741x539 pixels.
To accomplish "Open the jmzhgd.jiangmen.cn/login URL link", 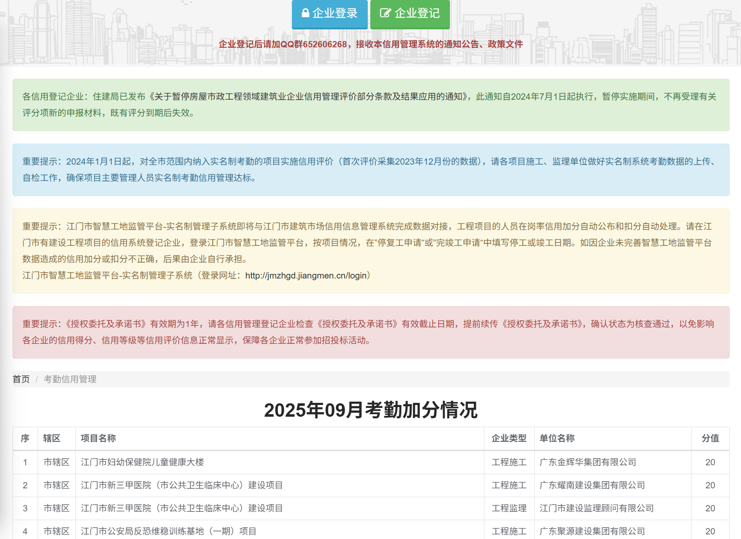I will (x=306, y=276).
